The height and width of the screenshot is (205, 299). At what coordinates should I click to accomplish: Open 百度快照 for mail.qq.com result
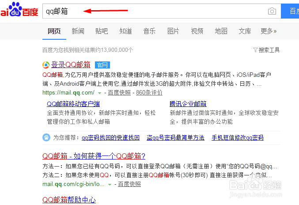(x=119, y=93)
